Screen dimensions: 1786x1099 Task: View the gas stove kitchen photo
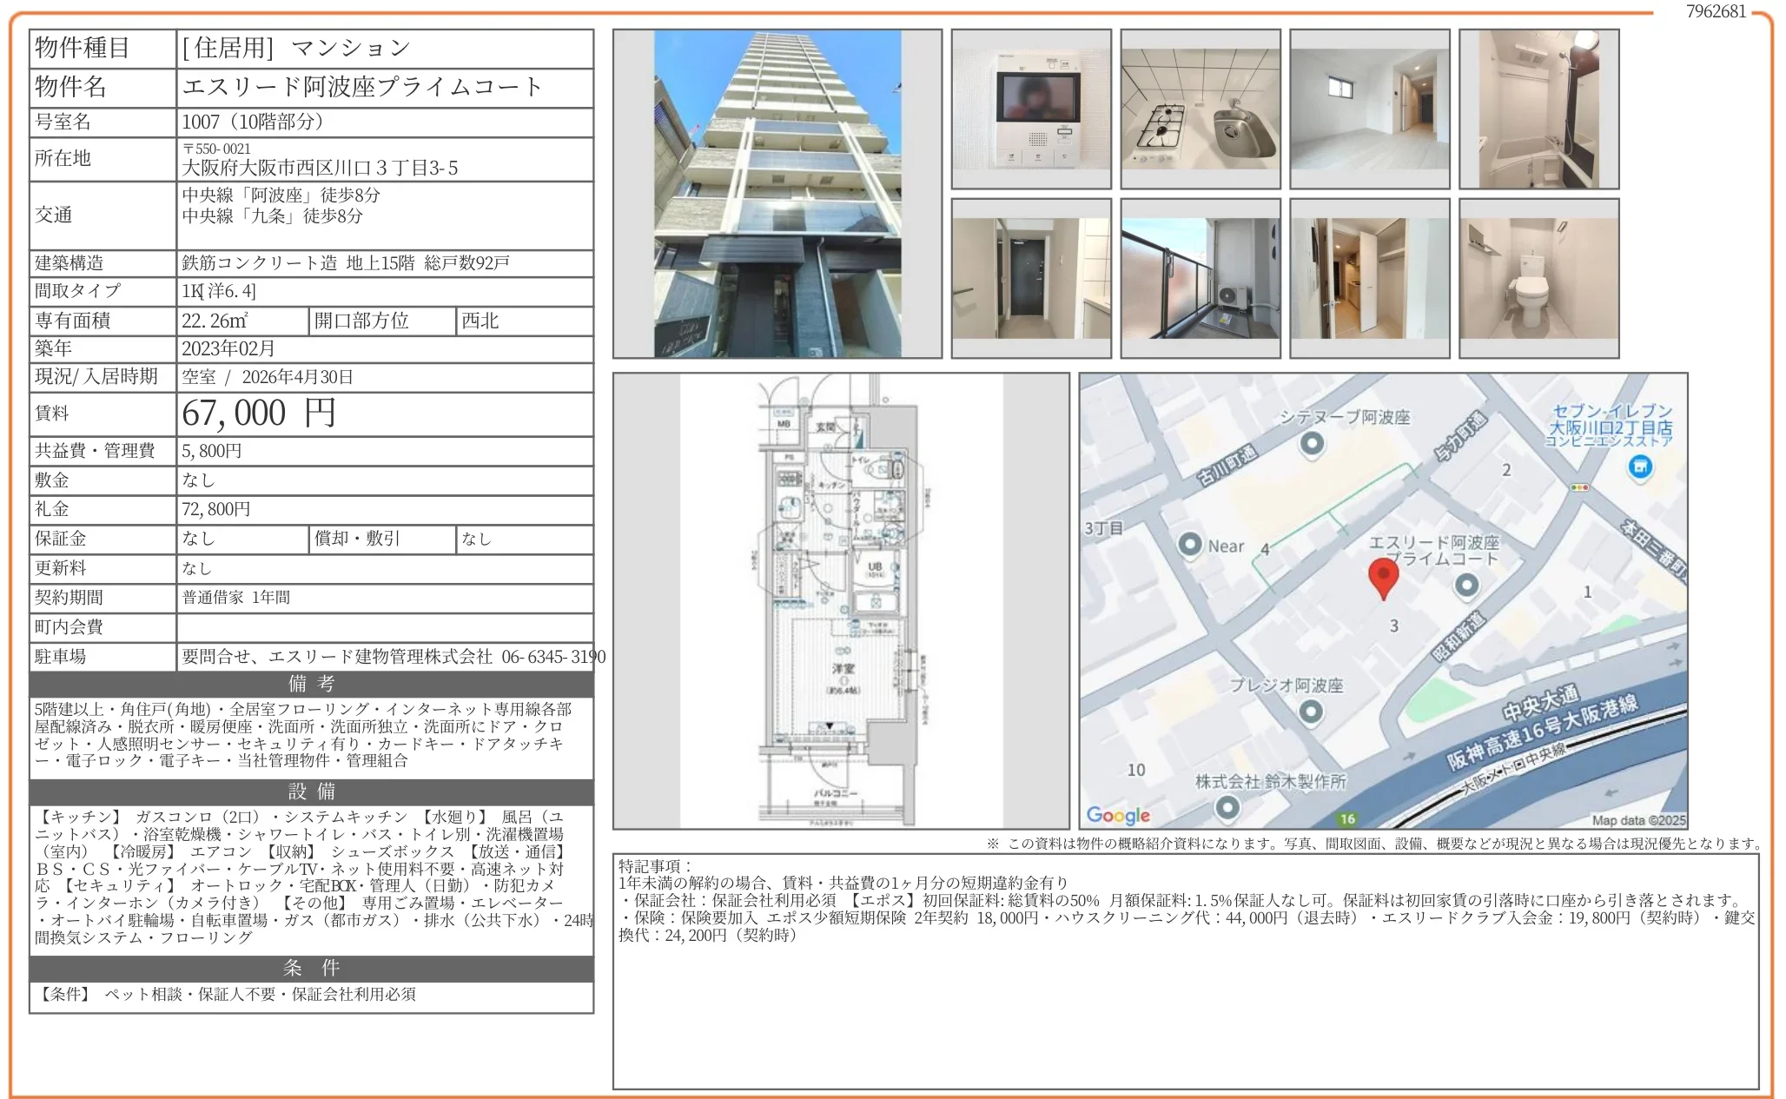tap(1199, 109)
